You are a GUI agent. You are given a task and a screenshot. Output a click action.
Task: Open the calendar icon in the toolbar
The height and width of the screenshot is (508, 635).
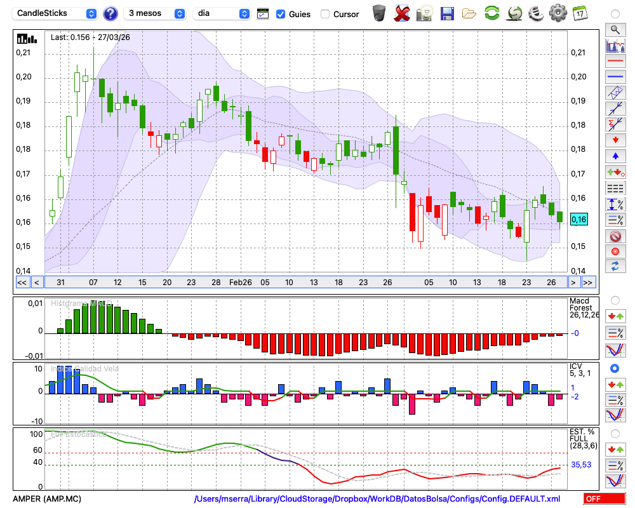click(x=579, y=13)
